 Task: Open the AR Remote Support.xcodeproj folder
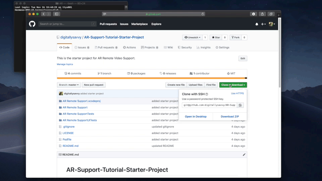[x=82, y=101]
